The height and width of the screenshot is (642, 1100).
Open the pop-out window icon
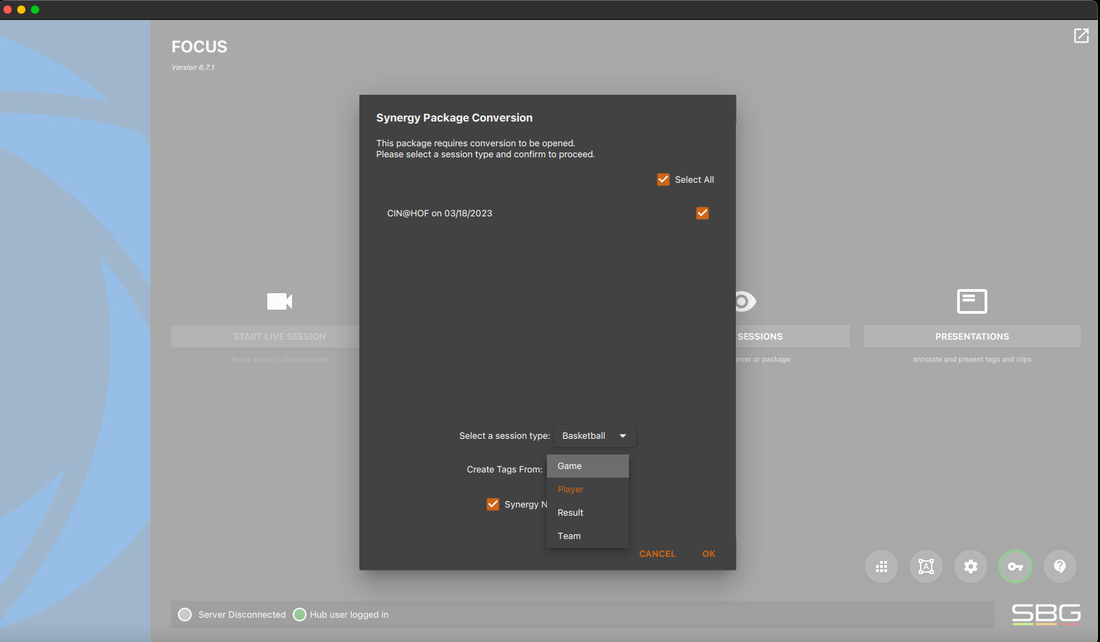click(1081, 36)
